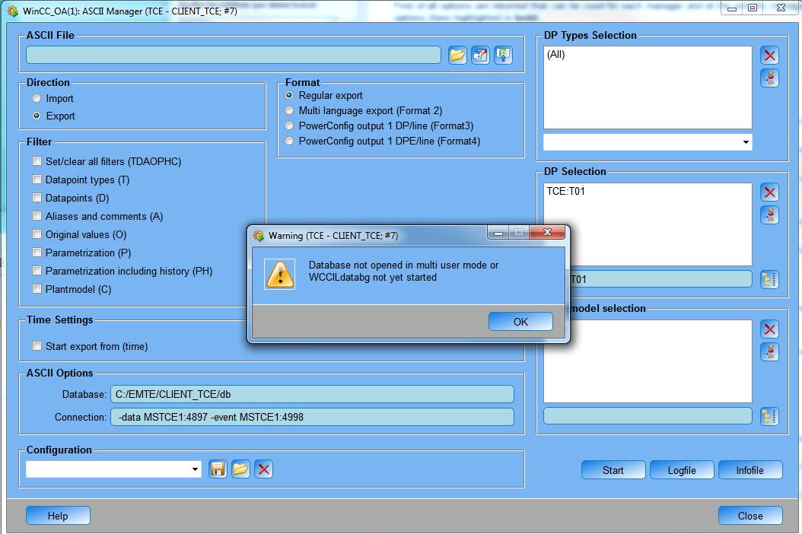This screenshot has width=802, height=534.
Task: Open ASCII file browse folder icon
Action: pos(457,56)
